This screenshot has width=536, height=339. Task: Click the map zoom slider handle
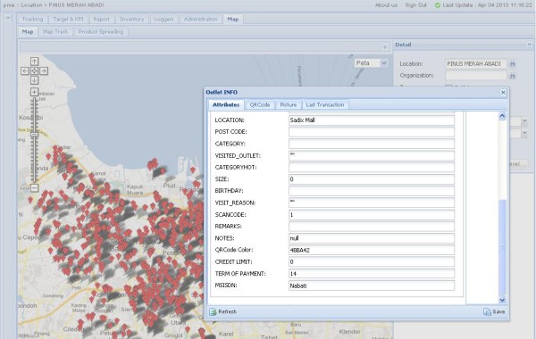tap(34, 134)
